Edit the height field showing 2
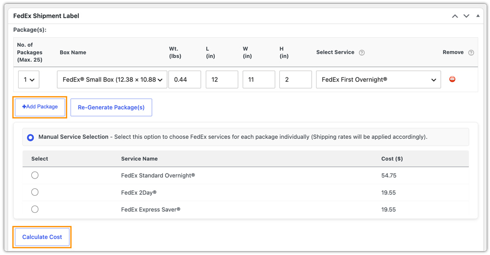The image size is (490, 255). tap(295, 79)
